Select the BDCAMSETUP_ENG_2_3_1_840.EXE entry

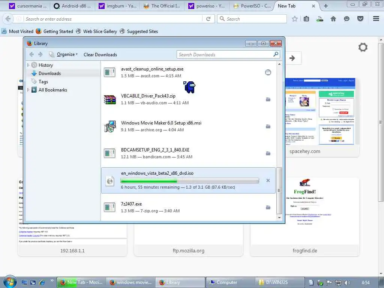188,153
